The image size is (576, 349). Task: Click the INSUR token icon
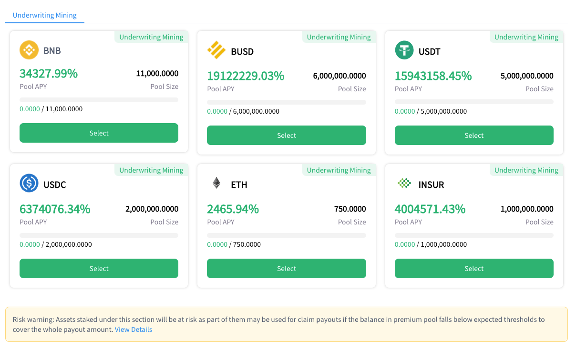404,183
